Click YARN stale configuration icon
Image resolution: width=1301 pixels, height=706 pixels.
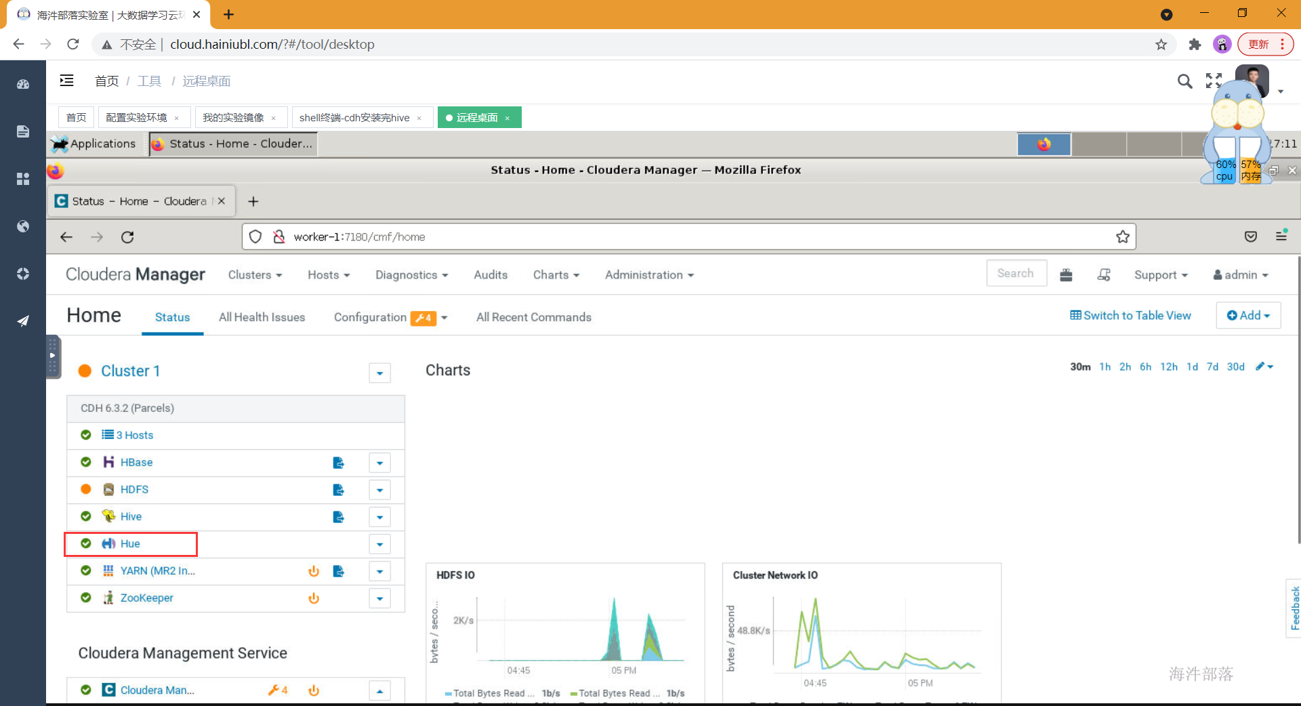tap(338, 571)
